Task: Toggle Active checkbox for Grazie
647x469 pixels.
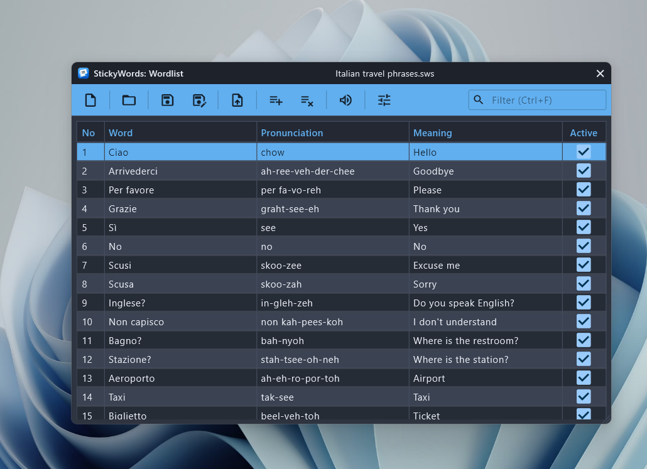Action: pos(584,208)
